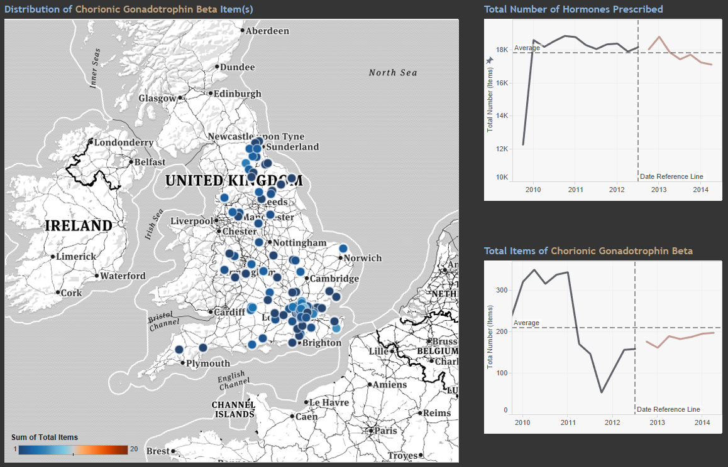The width and height of the screenshot is (728, 467).
Task: Click the North Sea label
Action: (x=393, y=73)
